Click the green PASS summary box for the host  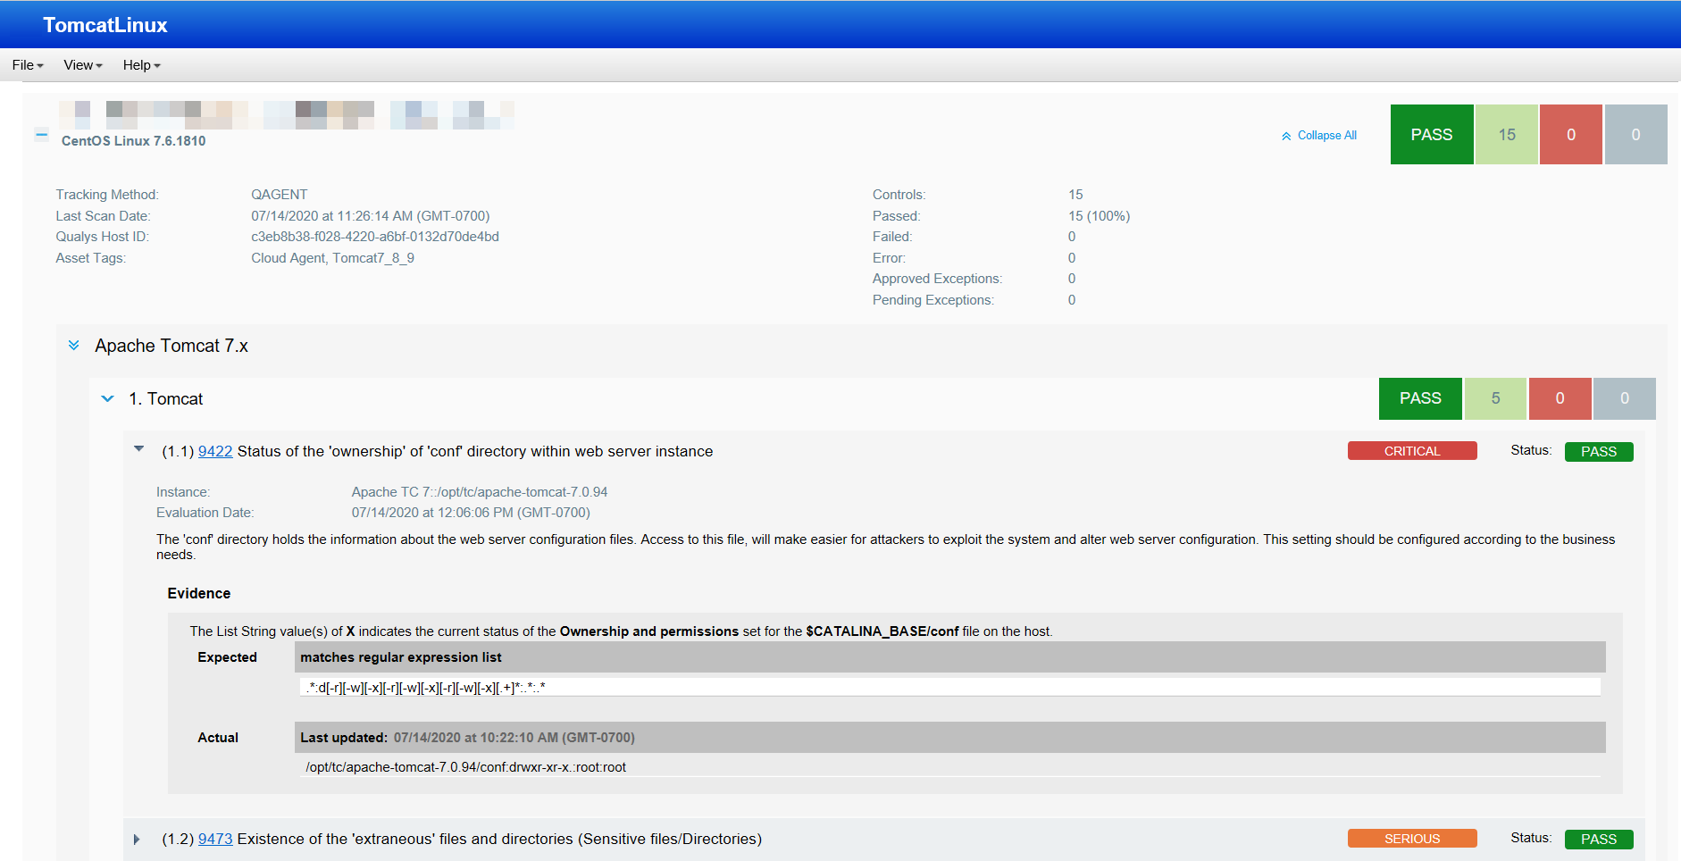click(x=1431, y=134)
